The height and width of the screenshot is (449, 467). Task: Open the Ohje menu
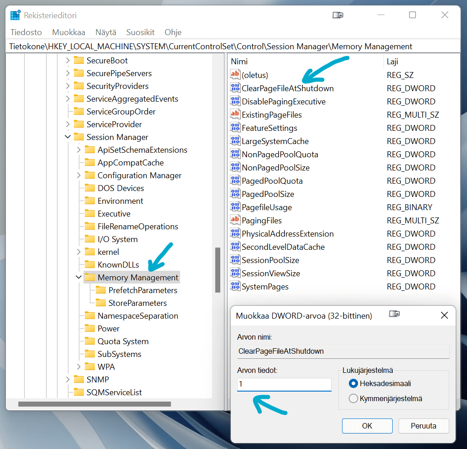point(173,32)
